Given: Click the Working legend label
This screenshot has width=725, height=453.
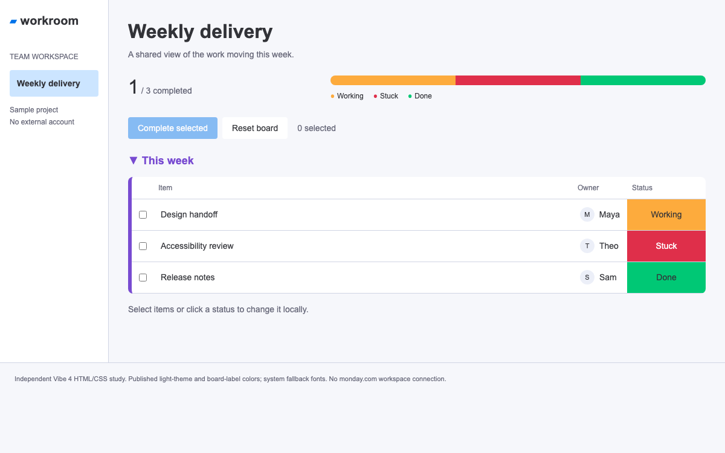Looking at the screenshot, I should (x=350, y=96).
